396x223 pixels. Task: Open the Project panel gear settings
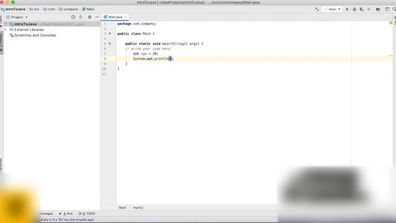pos(89,17)
